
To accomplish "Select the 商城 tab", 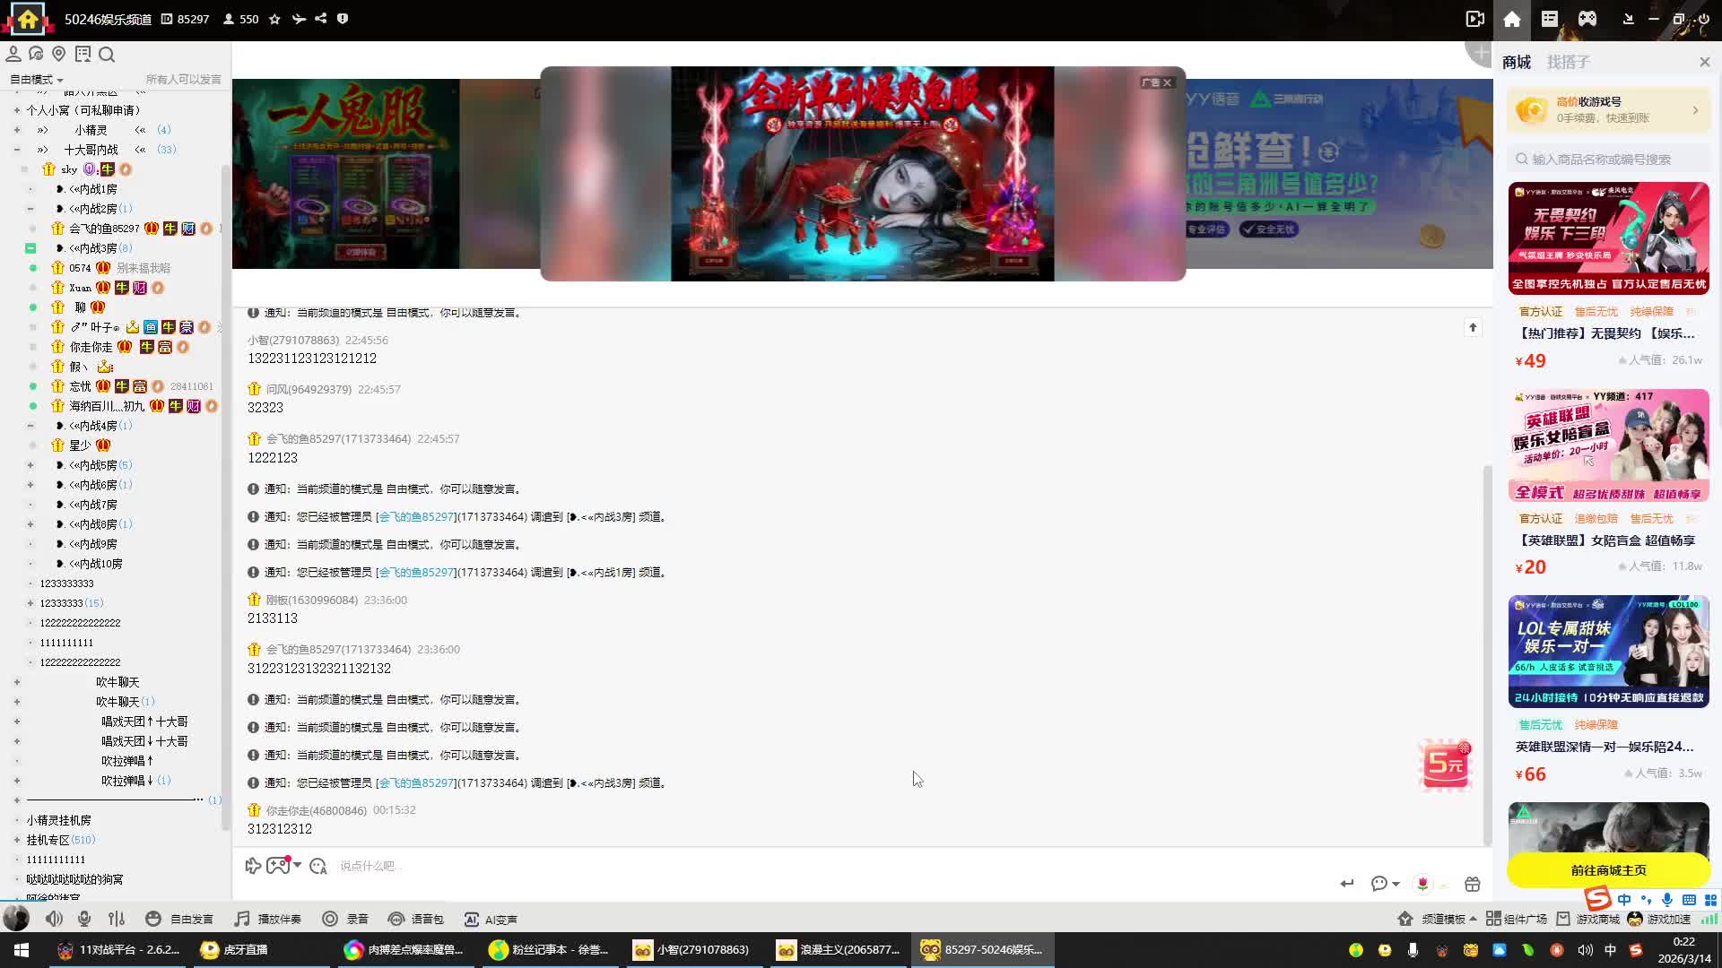I will (x=1517, y=62).
